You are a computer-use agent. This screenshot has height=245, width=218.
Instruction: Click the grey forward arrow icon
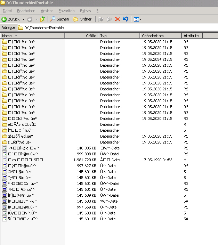pyautogui.click(x=30, y=19)
